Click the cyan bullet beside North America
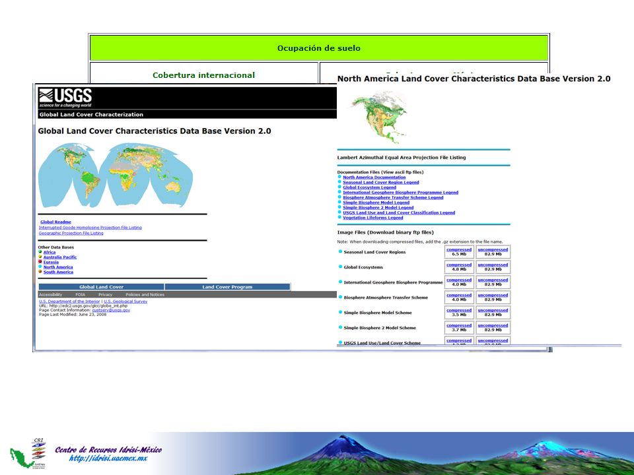The height and width of the screenshot is (475, 634). coord(40,267)
